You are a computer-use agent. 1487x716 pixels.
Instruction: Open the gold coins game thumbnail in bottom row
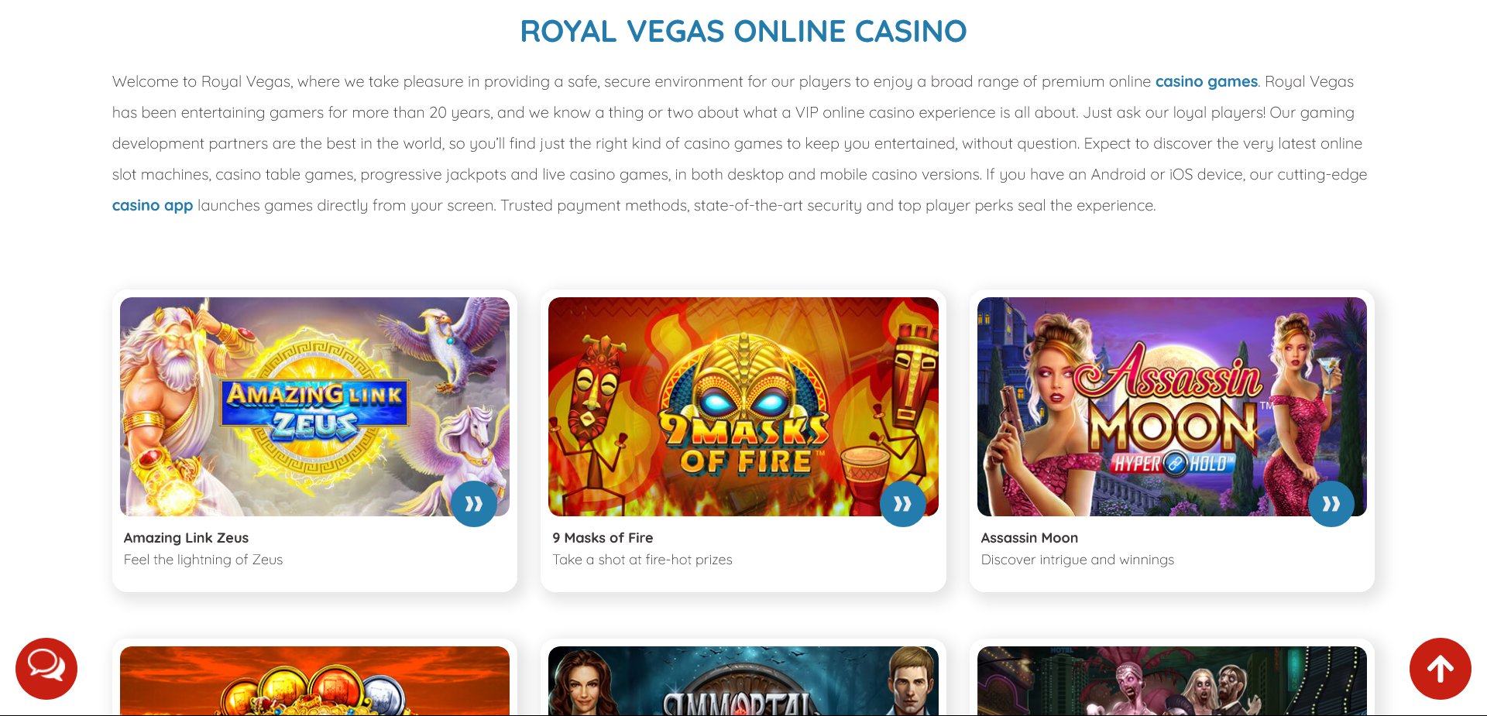(x=314, y=680)
